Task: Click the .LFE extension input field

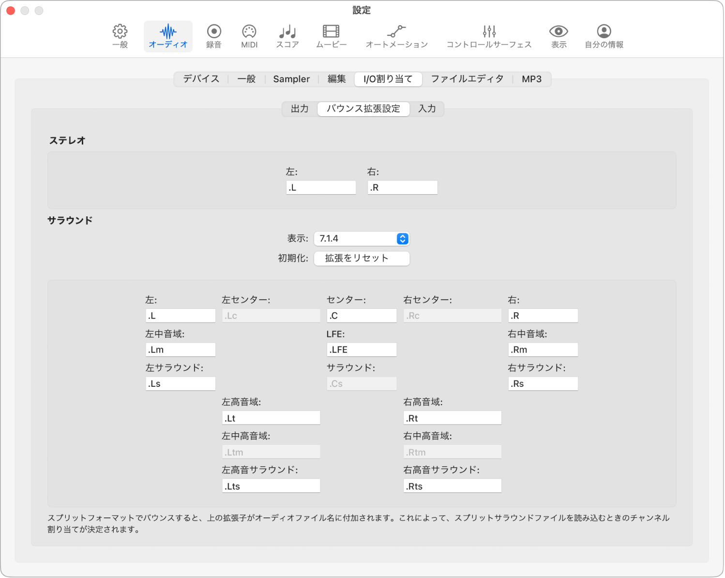Action: pos(362,349)
